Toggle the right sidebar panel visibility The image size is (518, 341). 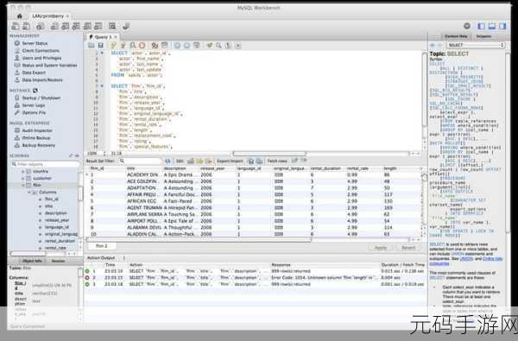click(502, 26)
